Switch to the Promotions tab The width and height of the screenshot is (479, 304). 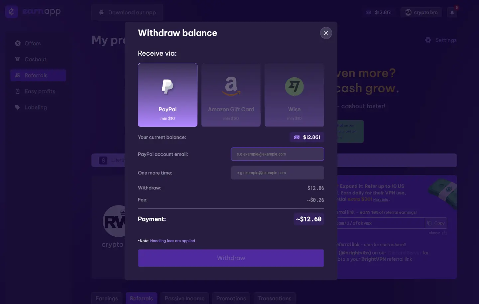[x=231, y=298]
